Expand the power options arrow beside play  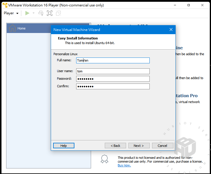(34, 13)
